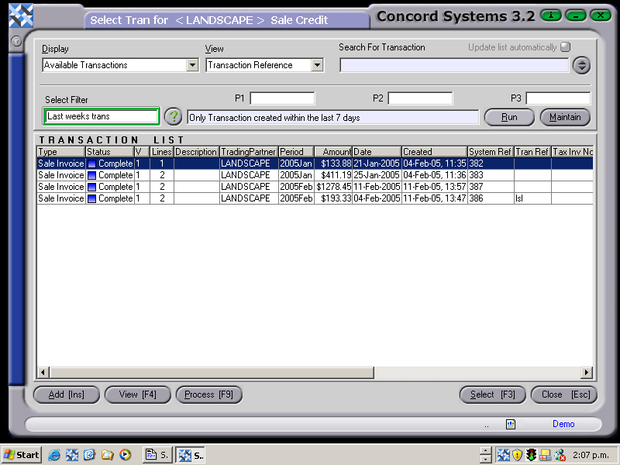Click the double-arrow button next to Search For Transaction
Viewport: 620px width, 465px height.
[581, 65]
